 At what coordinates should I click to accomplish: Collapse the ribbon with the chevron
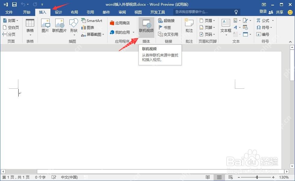(290, 41)
